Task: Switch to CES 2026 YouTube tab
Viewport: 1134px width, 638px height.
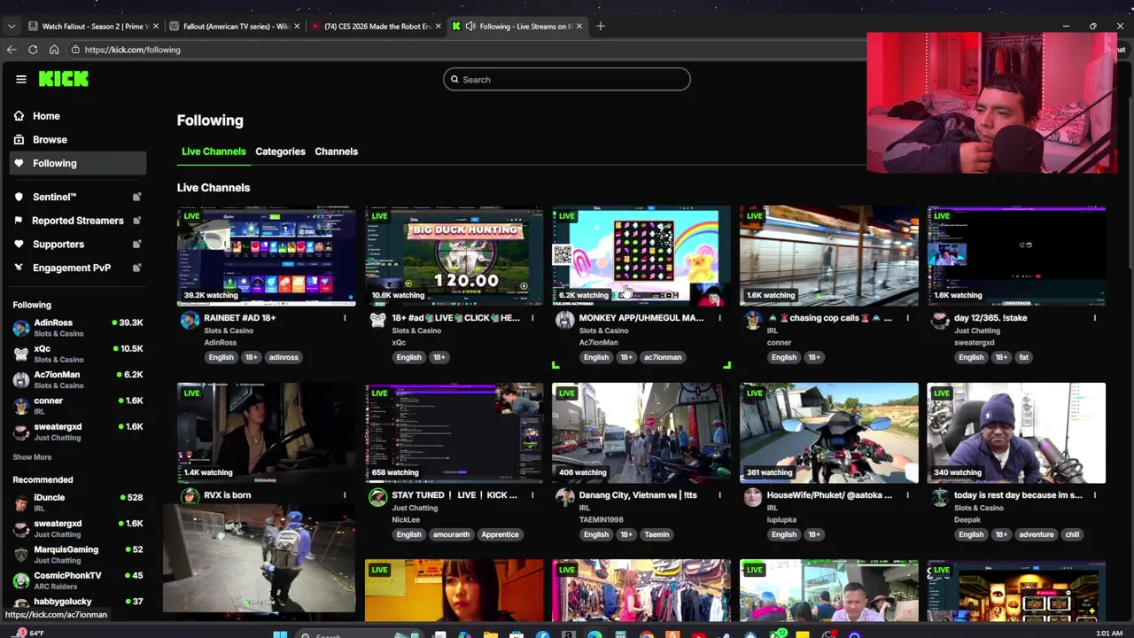Action: pyautogui.click(x=376, y=26)
